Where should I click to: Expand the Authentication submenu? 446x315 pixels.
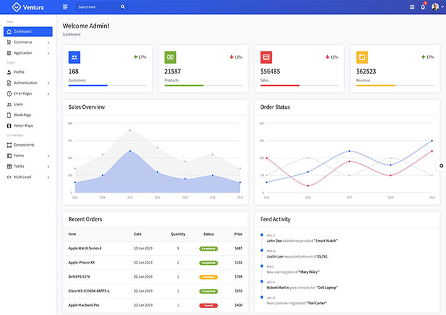27,83
